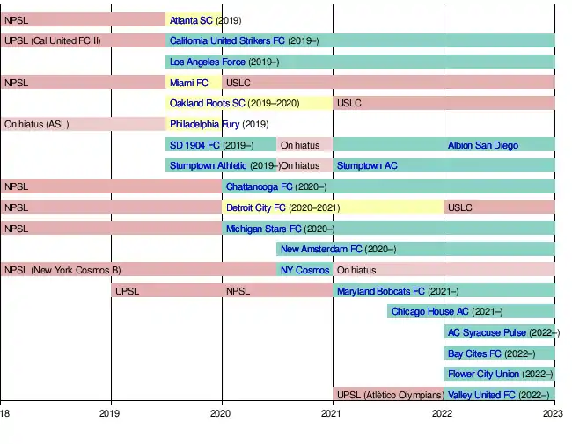Click the Chicago House AC link

pos(429,312)
